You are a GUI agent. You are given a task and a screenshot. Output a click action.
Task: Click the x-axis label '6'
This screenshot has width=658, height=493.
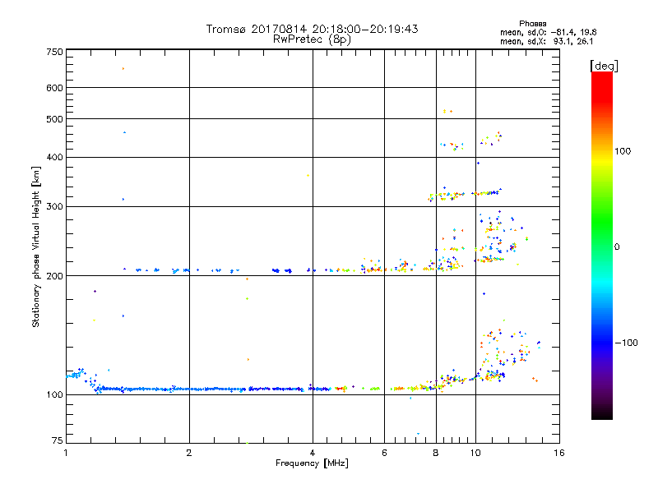[x=384, y=453]
